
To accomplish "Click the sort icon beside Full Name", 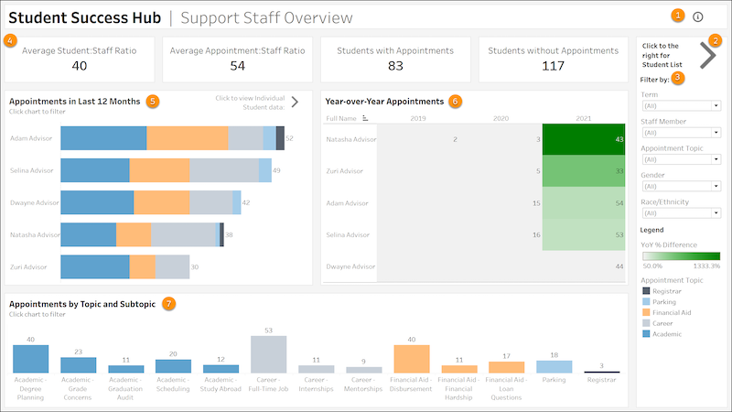I will point(366,118).
